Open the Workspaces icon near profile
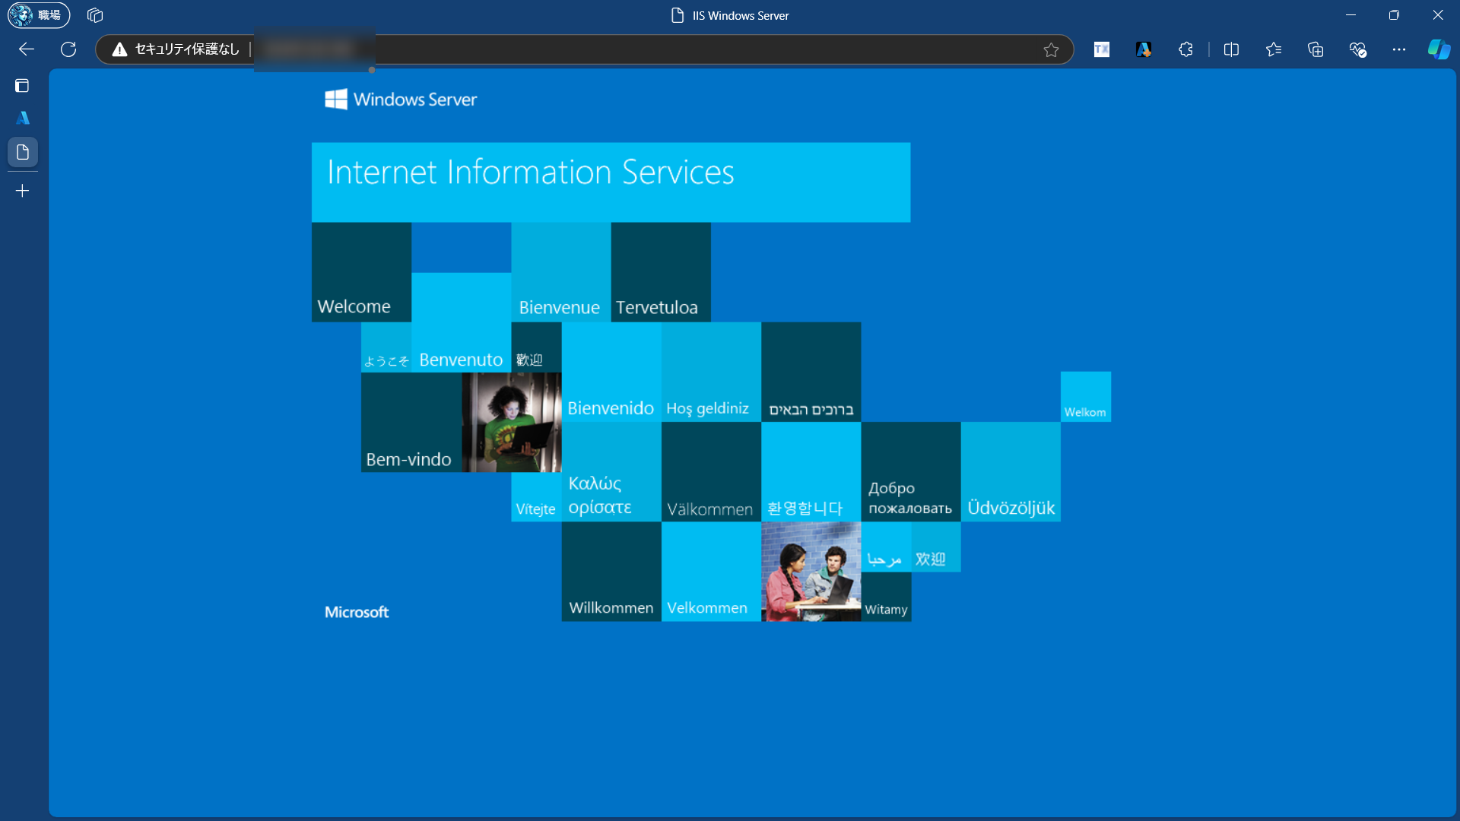 click(x=95, y=15)
